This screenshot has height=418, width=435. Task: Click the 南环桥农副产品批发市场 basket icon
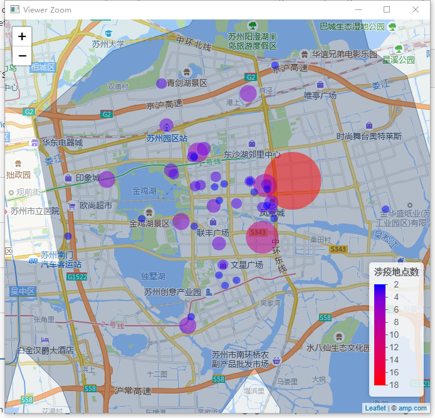(x=276, y=361)
